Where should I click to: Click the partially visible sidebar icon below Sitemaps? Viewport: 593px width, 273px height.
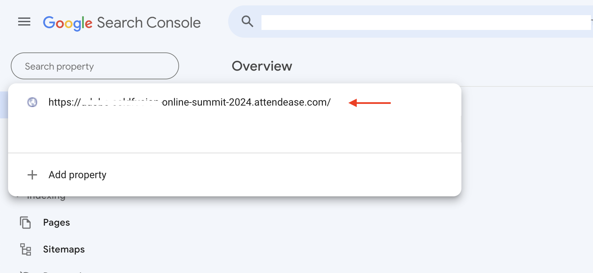(x=25, y=271)
